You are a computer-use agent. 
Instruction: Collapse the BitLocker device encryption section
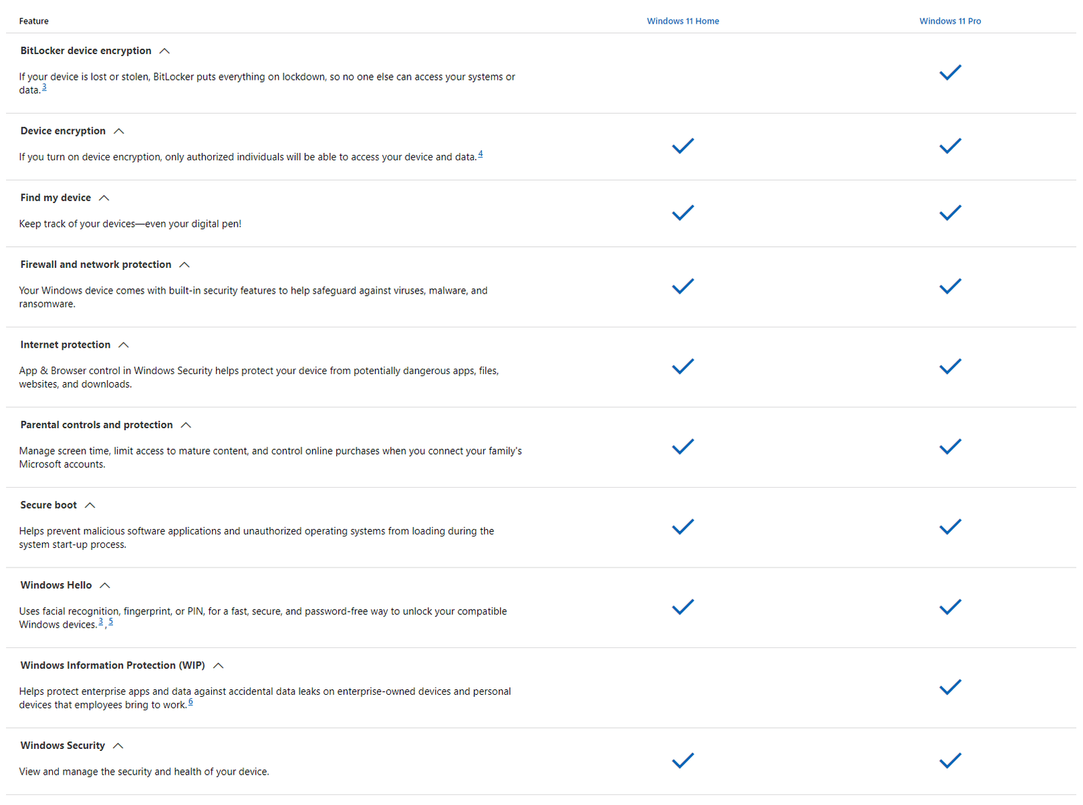coord(165,50)
